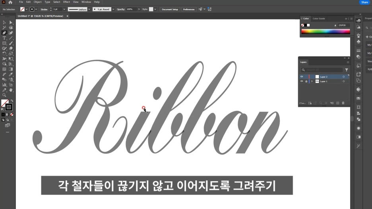Expand the Opacity slider arrow

pyautogui.click(x=139, y=9)
